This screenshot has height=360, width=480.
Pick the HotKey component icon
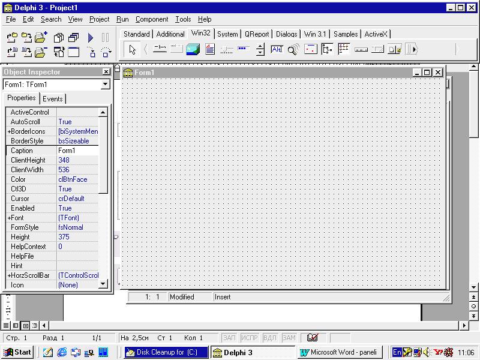pyautogui.click(x=277, y=49)
